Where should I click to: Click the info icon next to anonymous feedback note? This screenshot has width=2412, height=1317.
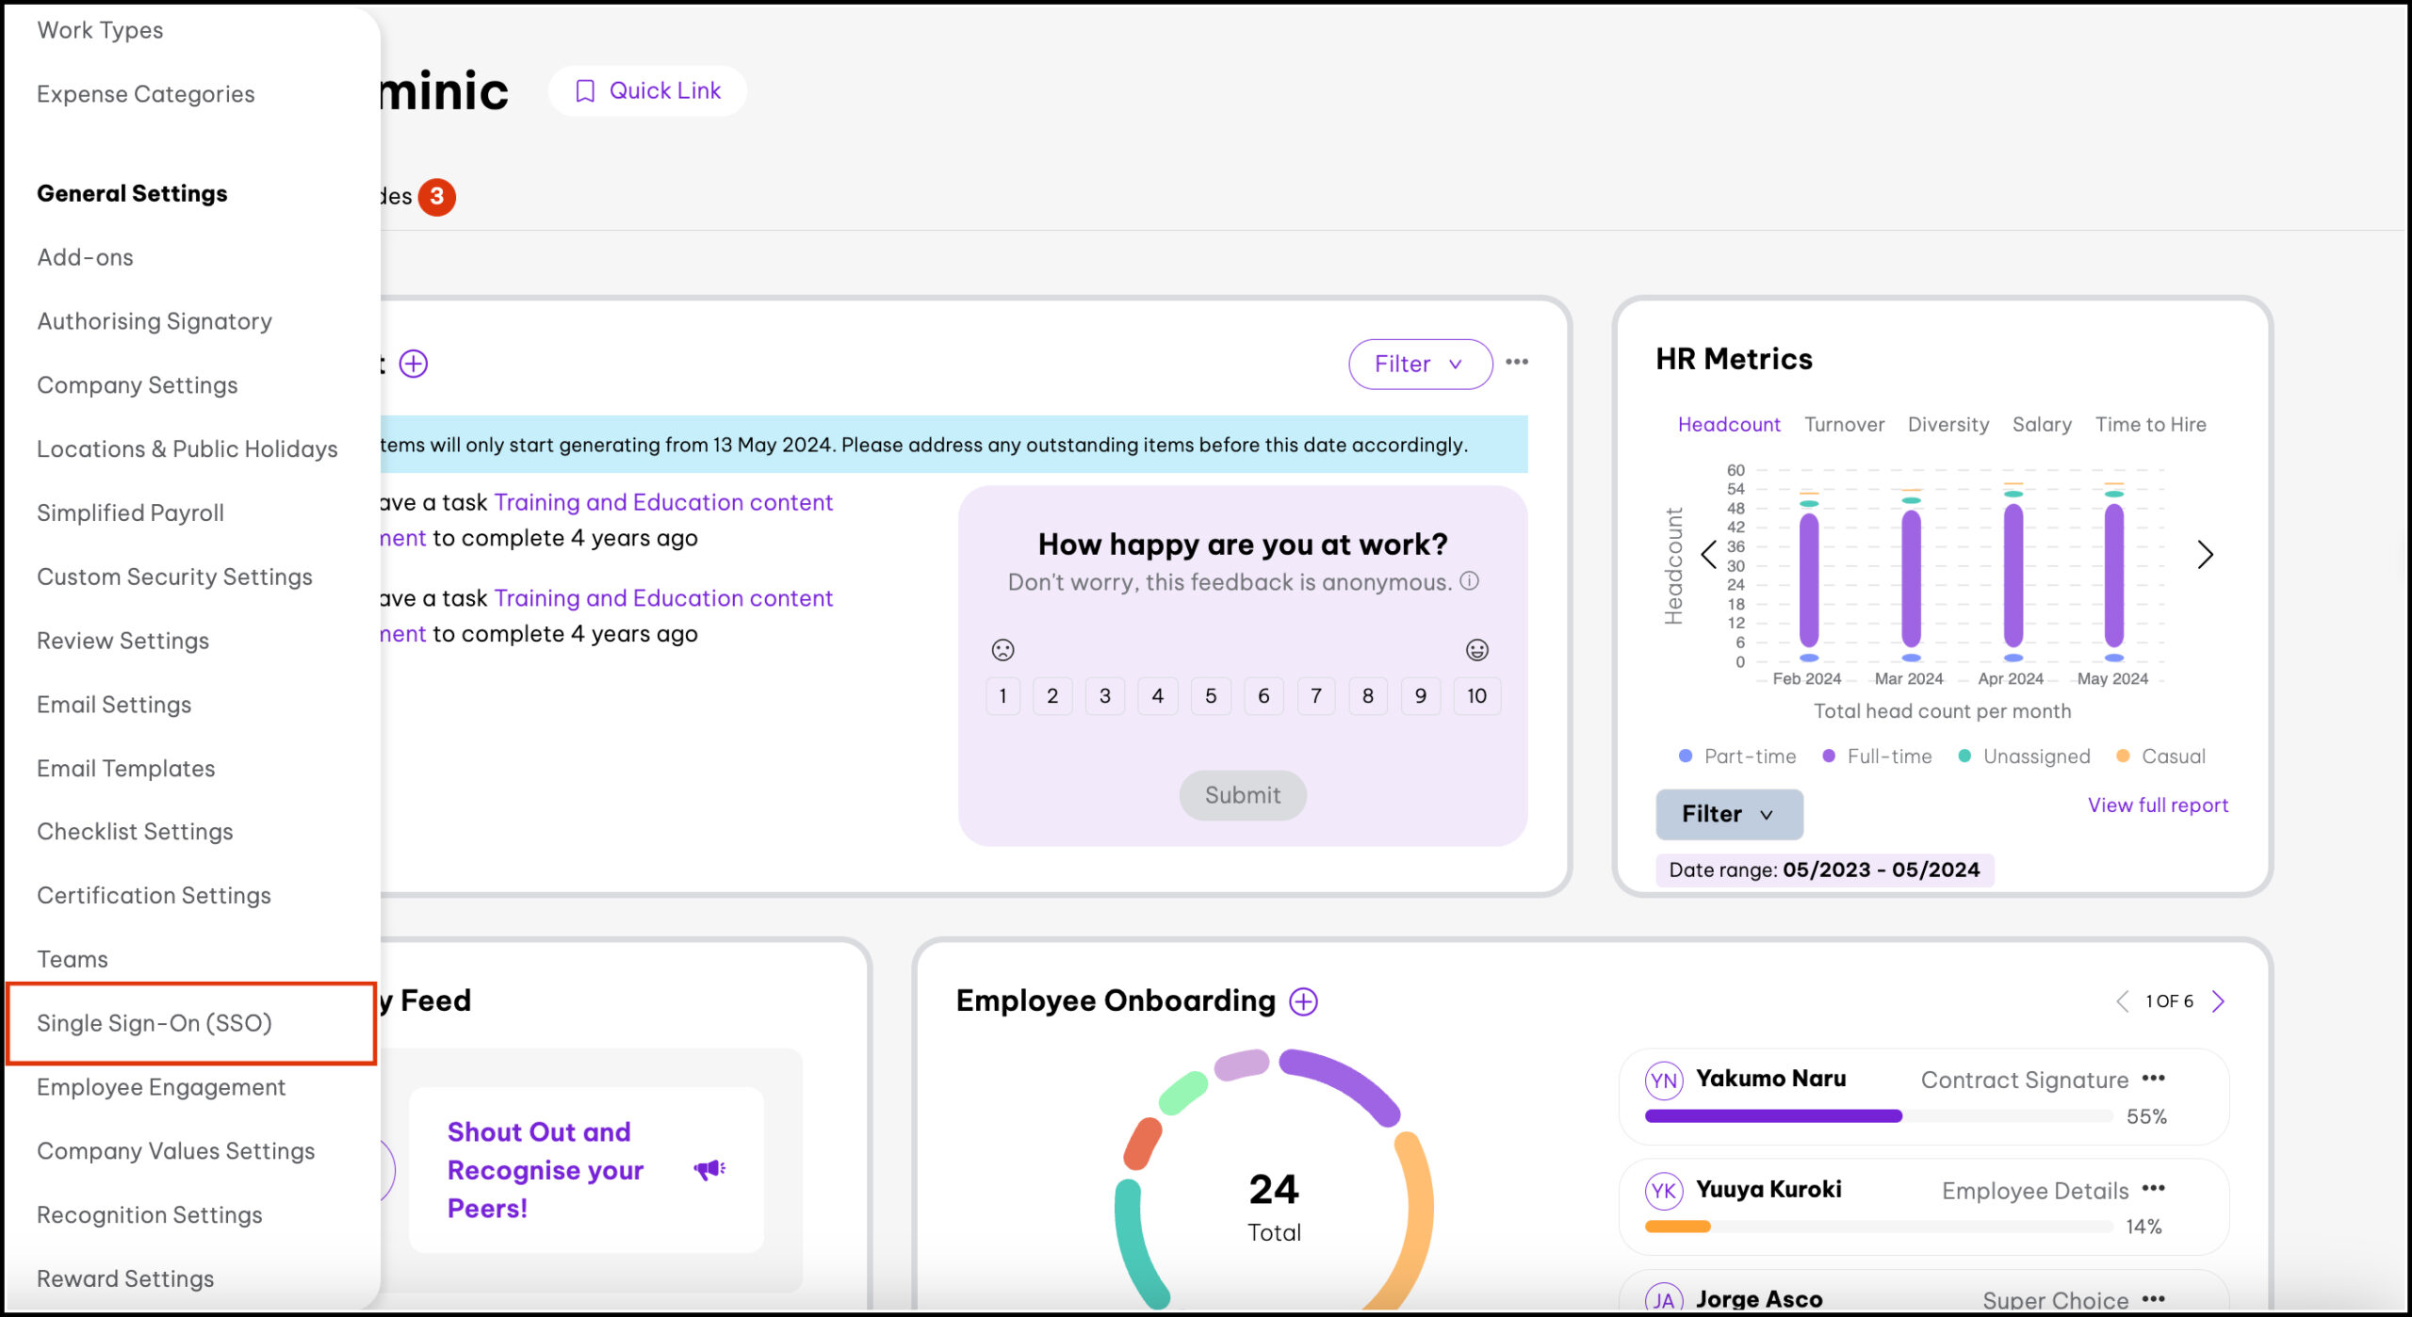pyautogui.click(x=1467, y=582)
